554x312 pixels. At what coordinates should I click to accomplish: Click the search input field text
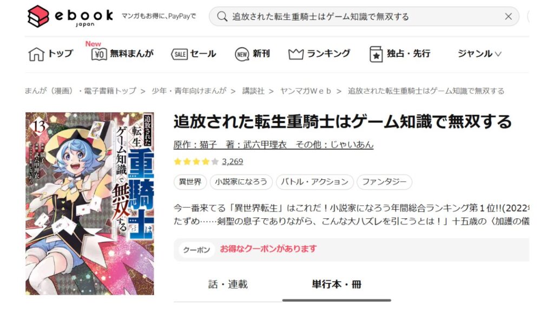click(x=320, y=17)
